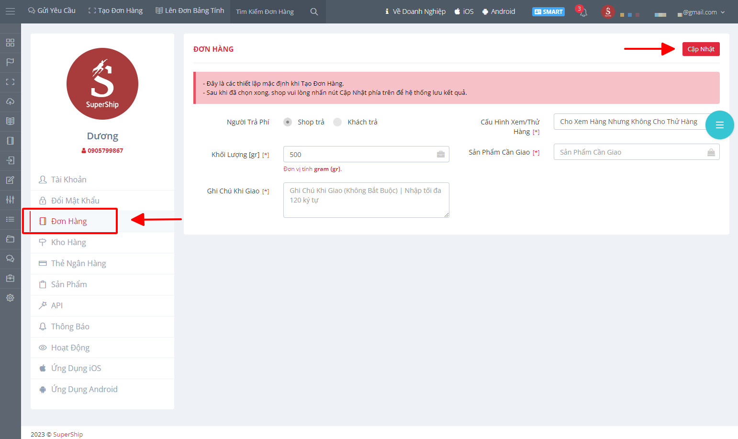Open the API section
The width and height of the screenshot is (738, 439).
tap(102, 305)
